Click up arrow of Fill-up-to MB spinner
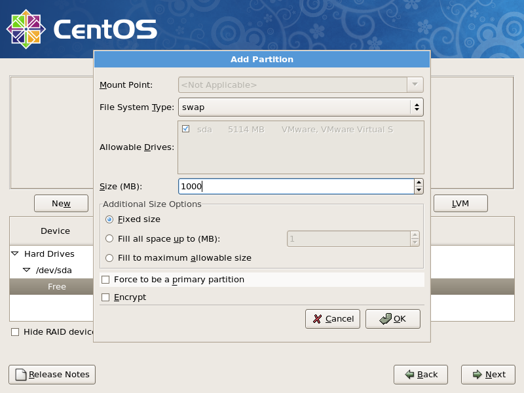The width and height of the screenshot is (524, 393). point(415,235)
